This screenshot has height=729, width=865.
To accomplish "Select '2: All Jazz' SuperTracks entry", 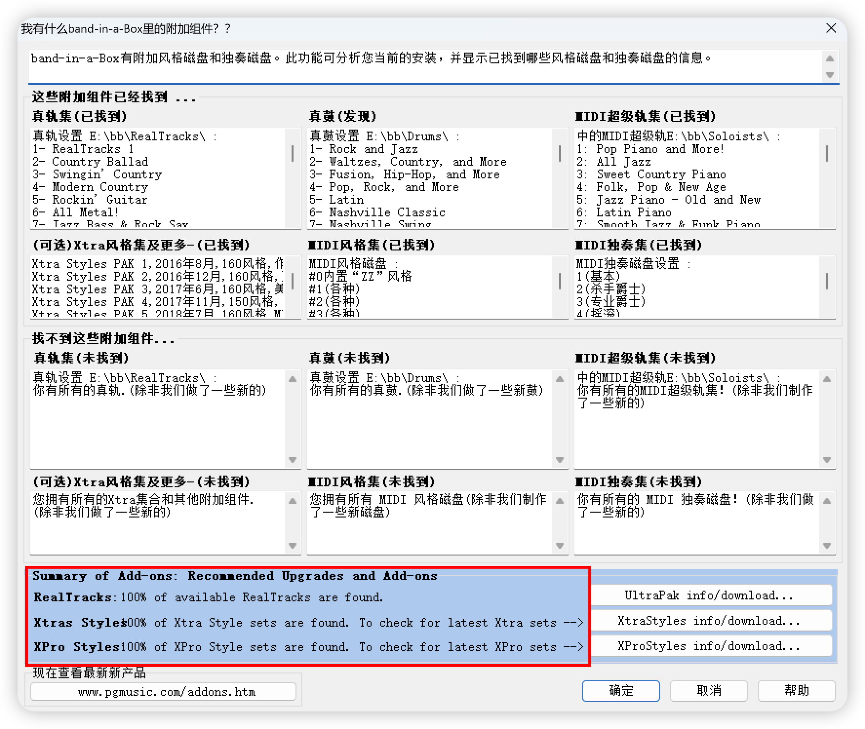I will [614, 162].
